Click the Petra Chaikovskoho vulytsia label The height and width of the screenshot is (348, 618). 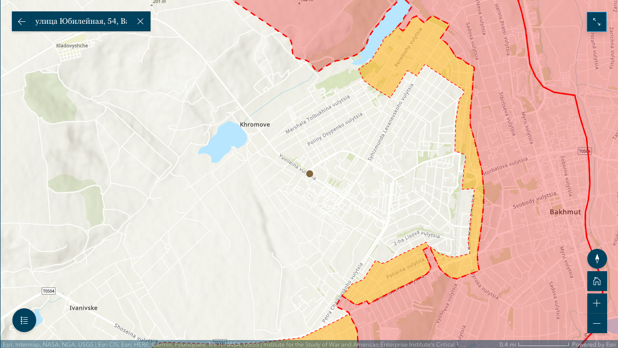point(343,292)
